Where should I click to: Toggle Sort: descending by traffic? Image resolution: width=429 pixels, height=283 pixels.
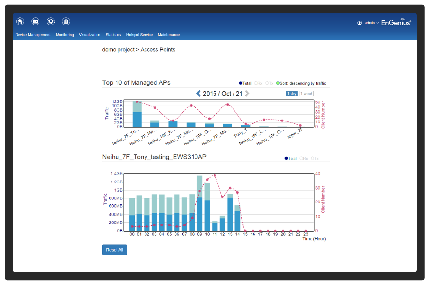[x=301, y=83]
